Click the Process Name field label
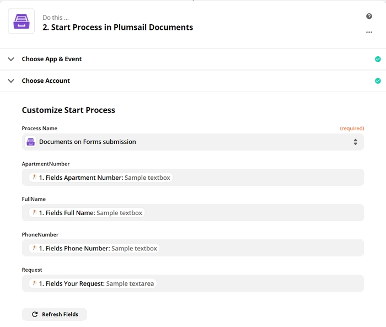This screenshot has width=386, height=327. (39, 128)
